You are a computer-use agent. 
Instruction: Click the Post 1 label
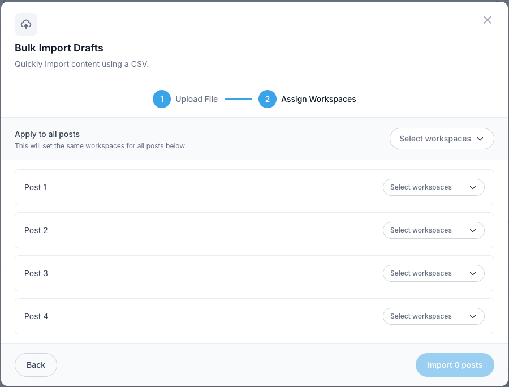(x=36, y=187)
